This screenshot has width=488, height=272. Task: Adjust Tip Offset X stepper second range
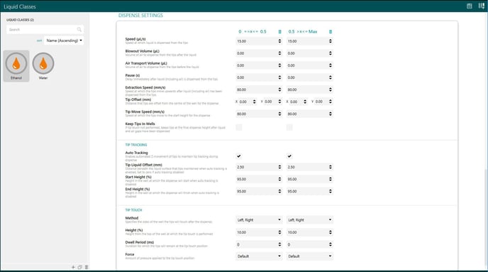point(305,102)
